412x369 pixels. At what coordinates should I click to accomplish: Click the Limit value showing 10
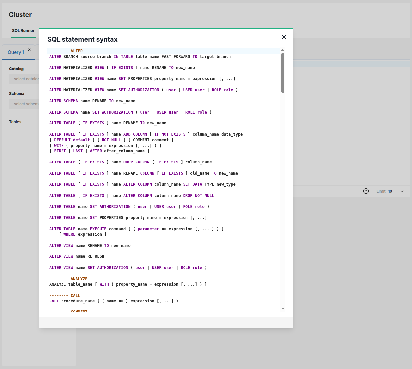tap(390, 191)
